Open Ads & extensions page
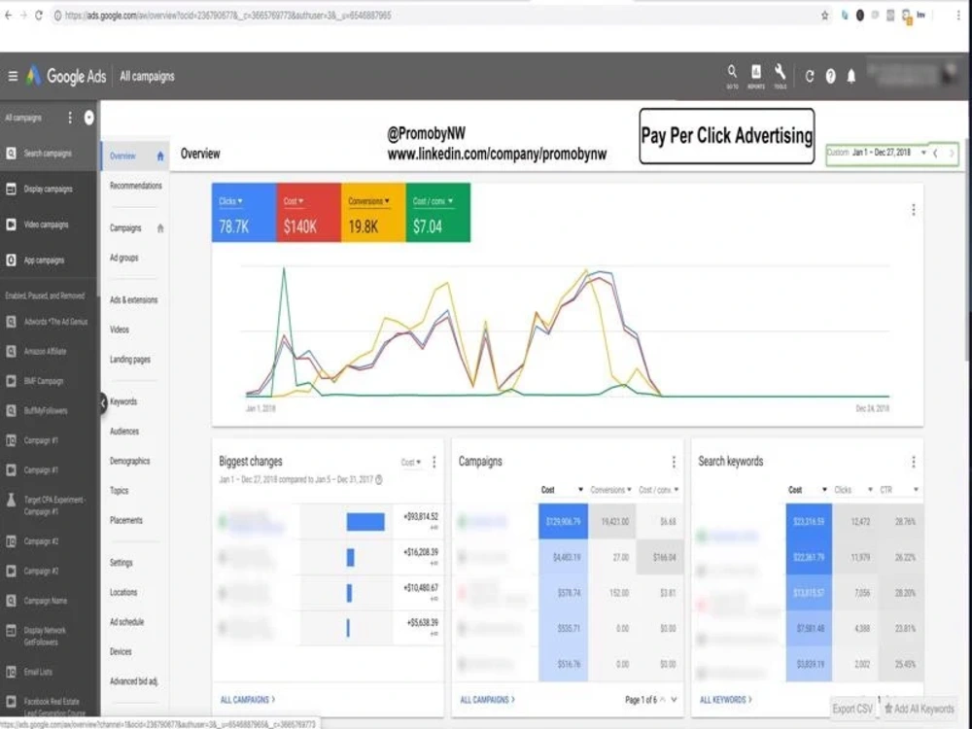The width and height of the screenshot is (972, 729). click(x=133, y=300)
